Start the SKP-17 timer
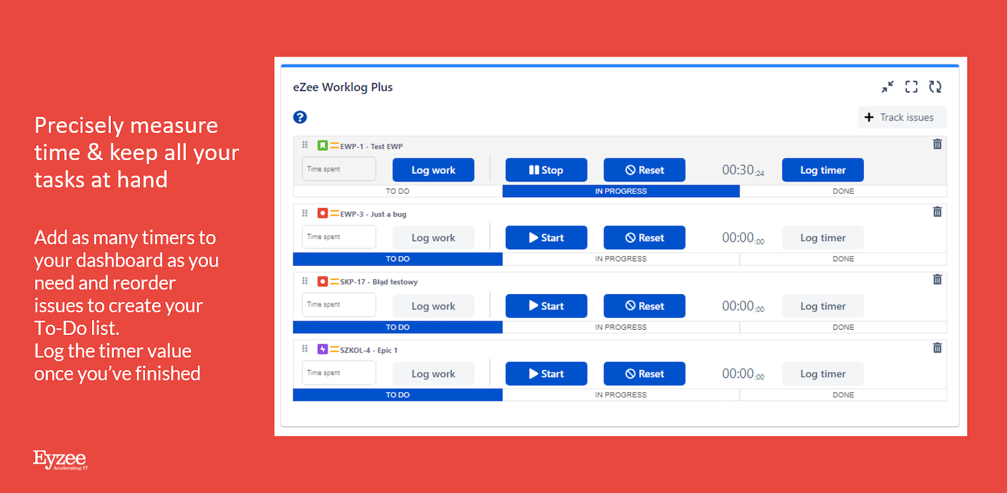 (546, 306)
